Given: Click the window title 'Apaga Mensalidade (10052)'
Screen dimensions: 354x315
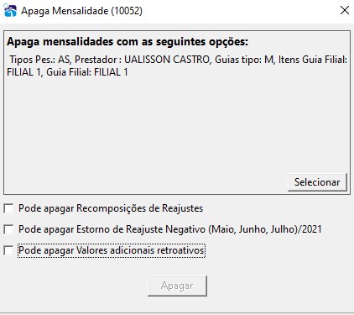Looking at the screenshot, I should pyautogui.click(x=81, y=11).
